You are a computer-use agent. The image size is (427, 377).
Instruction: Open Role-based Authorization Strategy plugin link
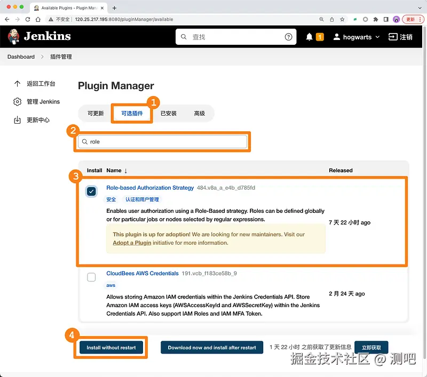(150, 188)
